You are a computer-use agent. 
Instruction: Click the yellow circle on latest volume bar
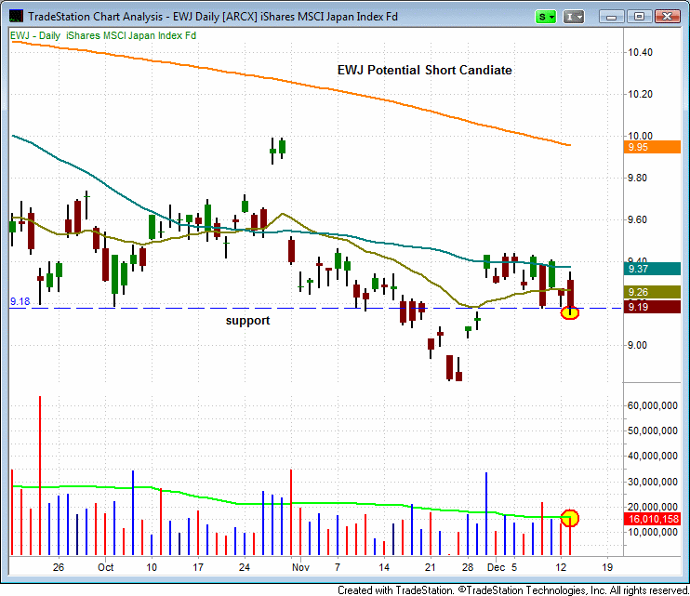(x=570, y=518)
